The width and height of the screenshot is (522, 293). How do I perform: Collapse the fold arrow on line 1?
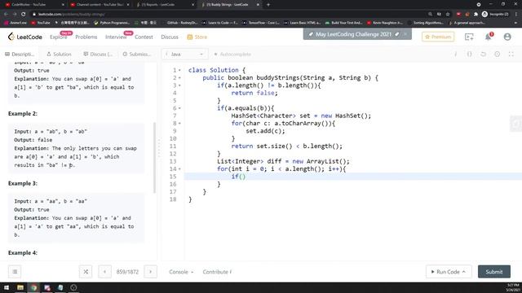pos(179,70)
